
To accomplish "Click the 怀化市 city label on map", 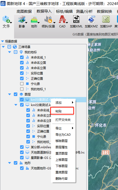I will point(101,125).
